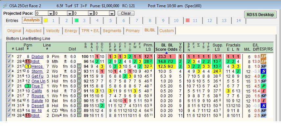Click the SP badge in Heros row
281x131 pixels.
click(x=263, y=66)
